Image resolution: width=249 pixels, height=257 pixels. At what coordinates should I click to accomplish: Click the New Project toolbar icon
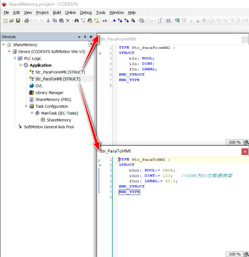pyautogui.click(x=5, y=20)
